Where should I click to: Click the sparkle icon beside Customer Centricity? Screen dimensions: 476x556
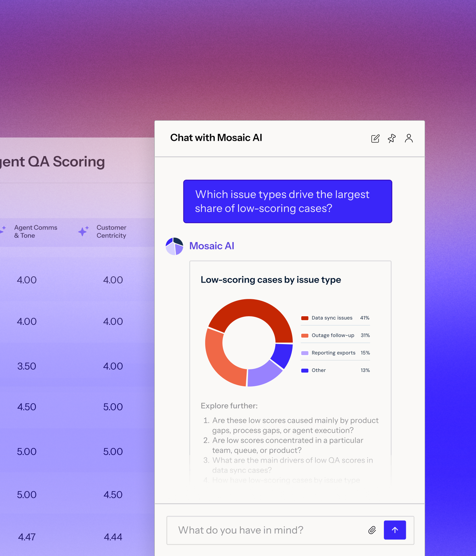(x=83, y=231)
